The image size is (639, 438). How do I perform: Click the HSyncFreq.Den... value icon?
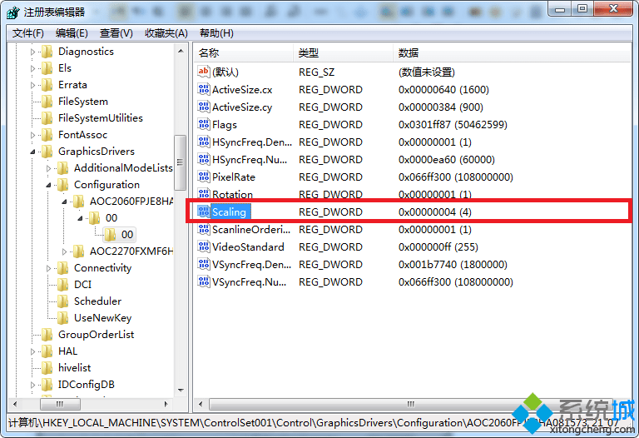[x=204, y=142]
